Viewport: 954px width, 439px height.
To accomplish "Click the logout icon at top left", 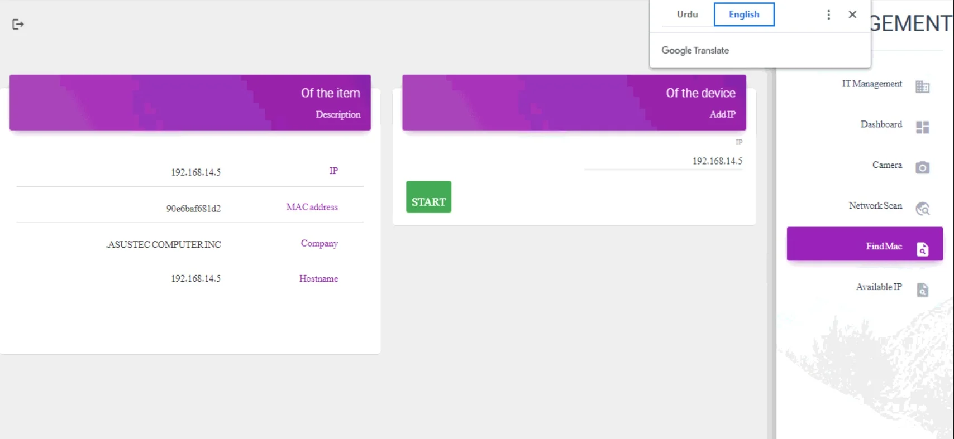I will [x=18, y=24].
